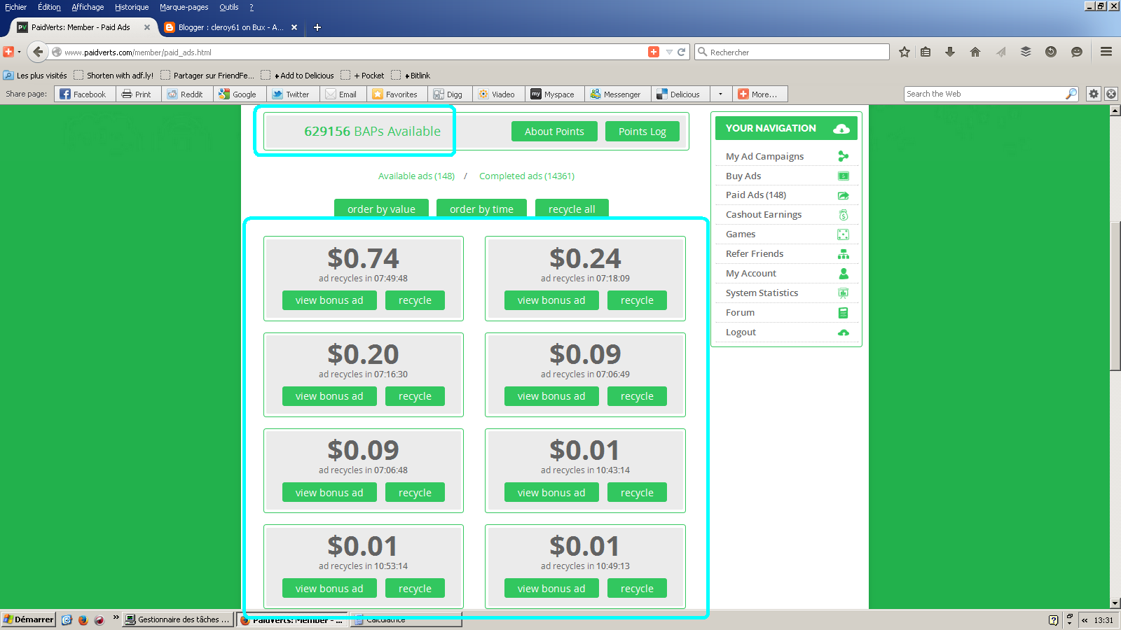The height and width of the screenshot is (630, 1121).
Task: Close the share toolbar with X icon
Action: pos(1111,94)
